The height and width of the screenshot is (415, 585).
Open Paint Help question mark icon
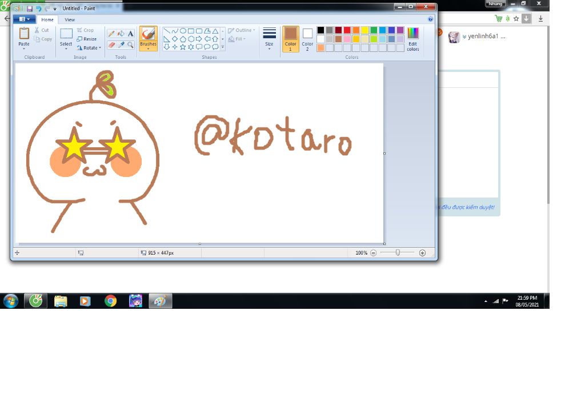431,19
